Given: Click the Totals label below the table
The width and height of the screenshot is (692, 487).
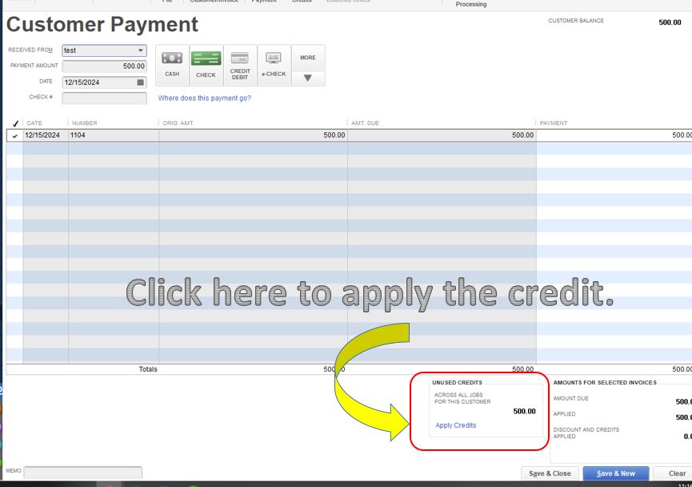Looking at the screenshot, I should coord(148,369).
